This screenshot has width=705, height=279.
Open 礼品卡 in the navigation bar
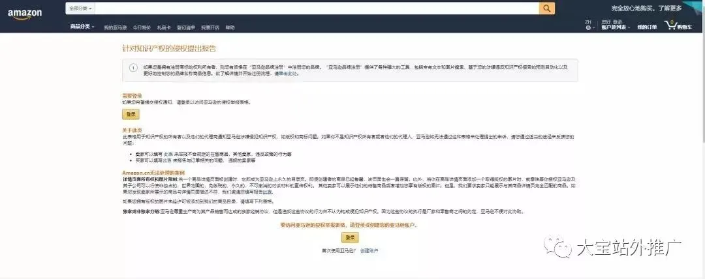coord(164,27)
